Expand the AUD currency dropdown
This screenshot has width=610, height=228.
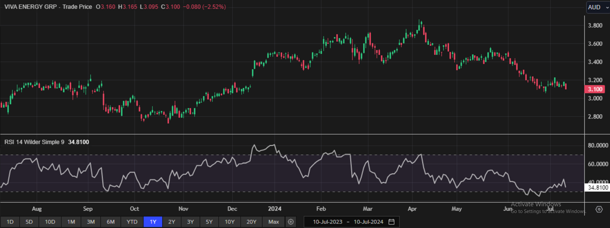coord(597,7)
